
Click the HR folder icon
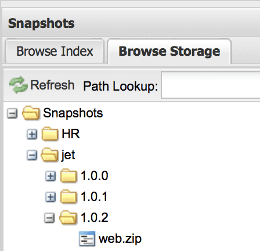pyautogui.click(x=50, y=134)
